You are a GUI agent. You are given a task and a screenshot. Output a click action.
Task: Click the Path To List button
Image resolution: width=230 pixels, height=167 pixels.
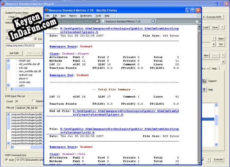[34, 53]
